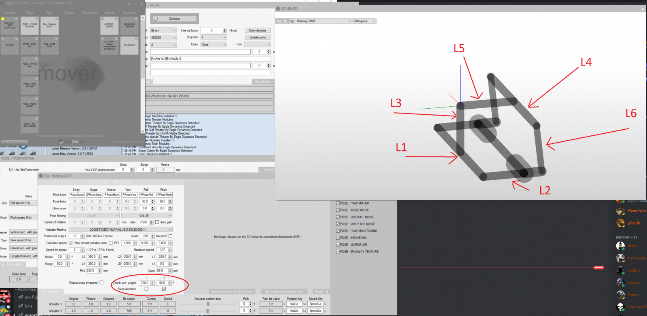Open Dante avatar in Discord member list
This screenshot has height=316, width=647.
click(x=620, y=295)
